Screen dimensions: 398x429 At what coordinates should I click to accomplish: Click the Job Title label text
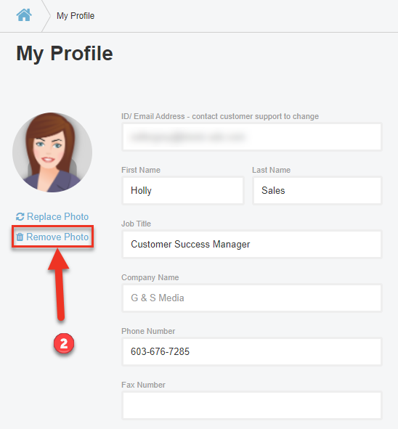[136, 224]
